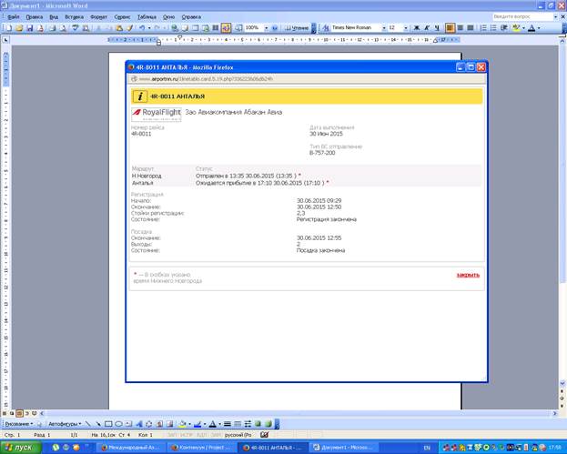Click the Пуск start button
Image resolution: width=567 pixels, height=454 pixels.
[x=20, y=448]
